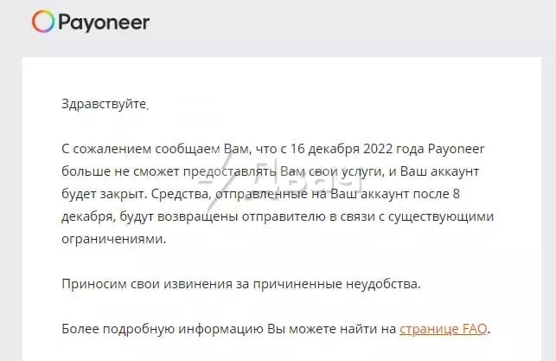
Task: Click the word «FAQ» in the link
Action: tap(476, 329)
